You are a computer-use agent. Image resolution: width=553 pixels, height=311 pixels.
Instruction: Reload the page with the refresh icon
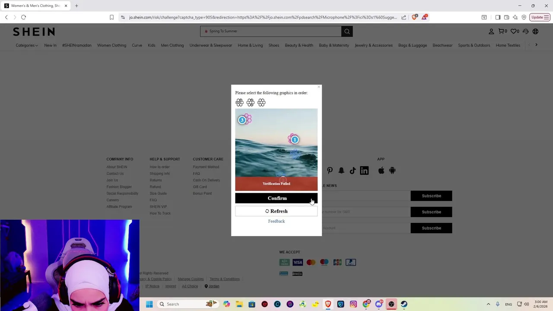tap(23, 17)
